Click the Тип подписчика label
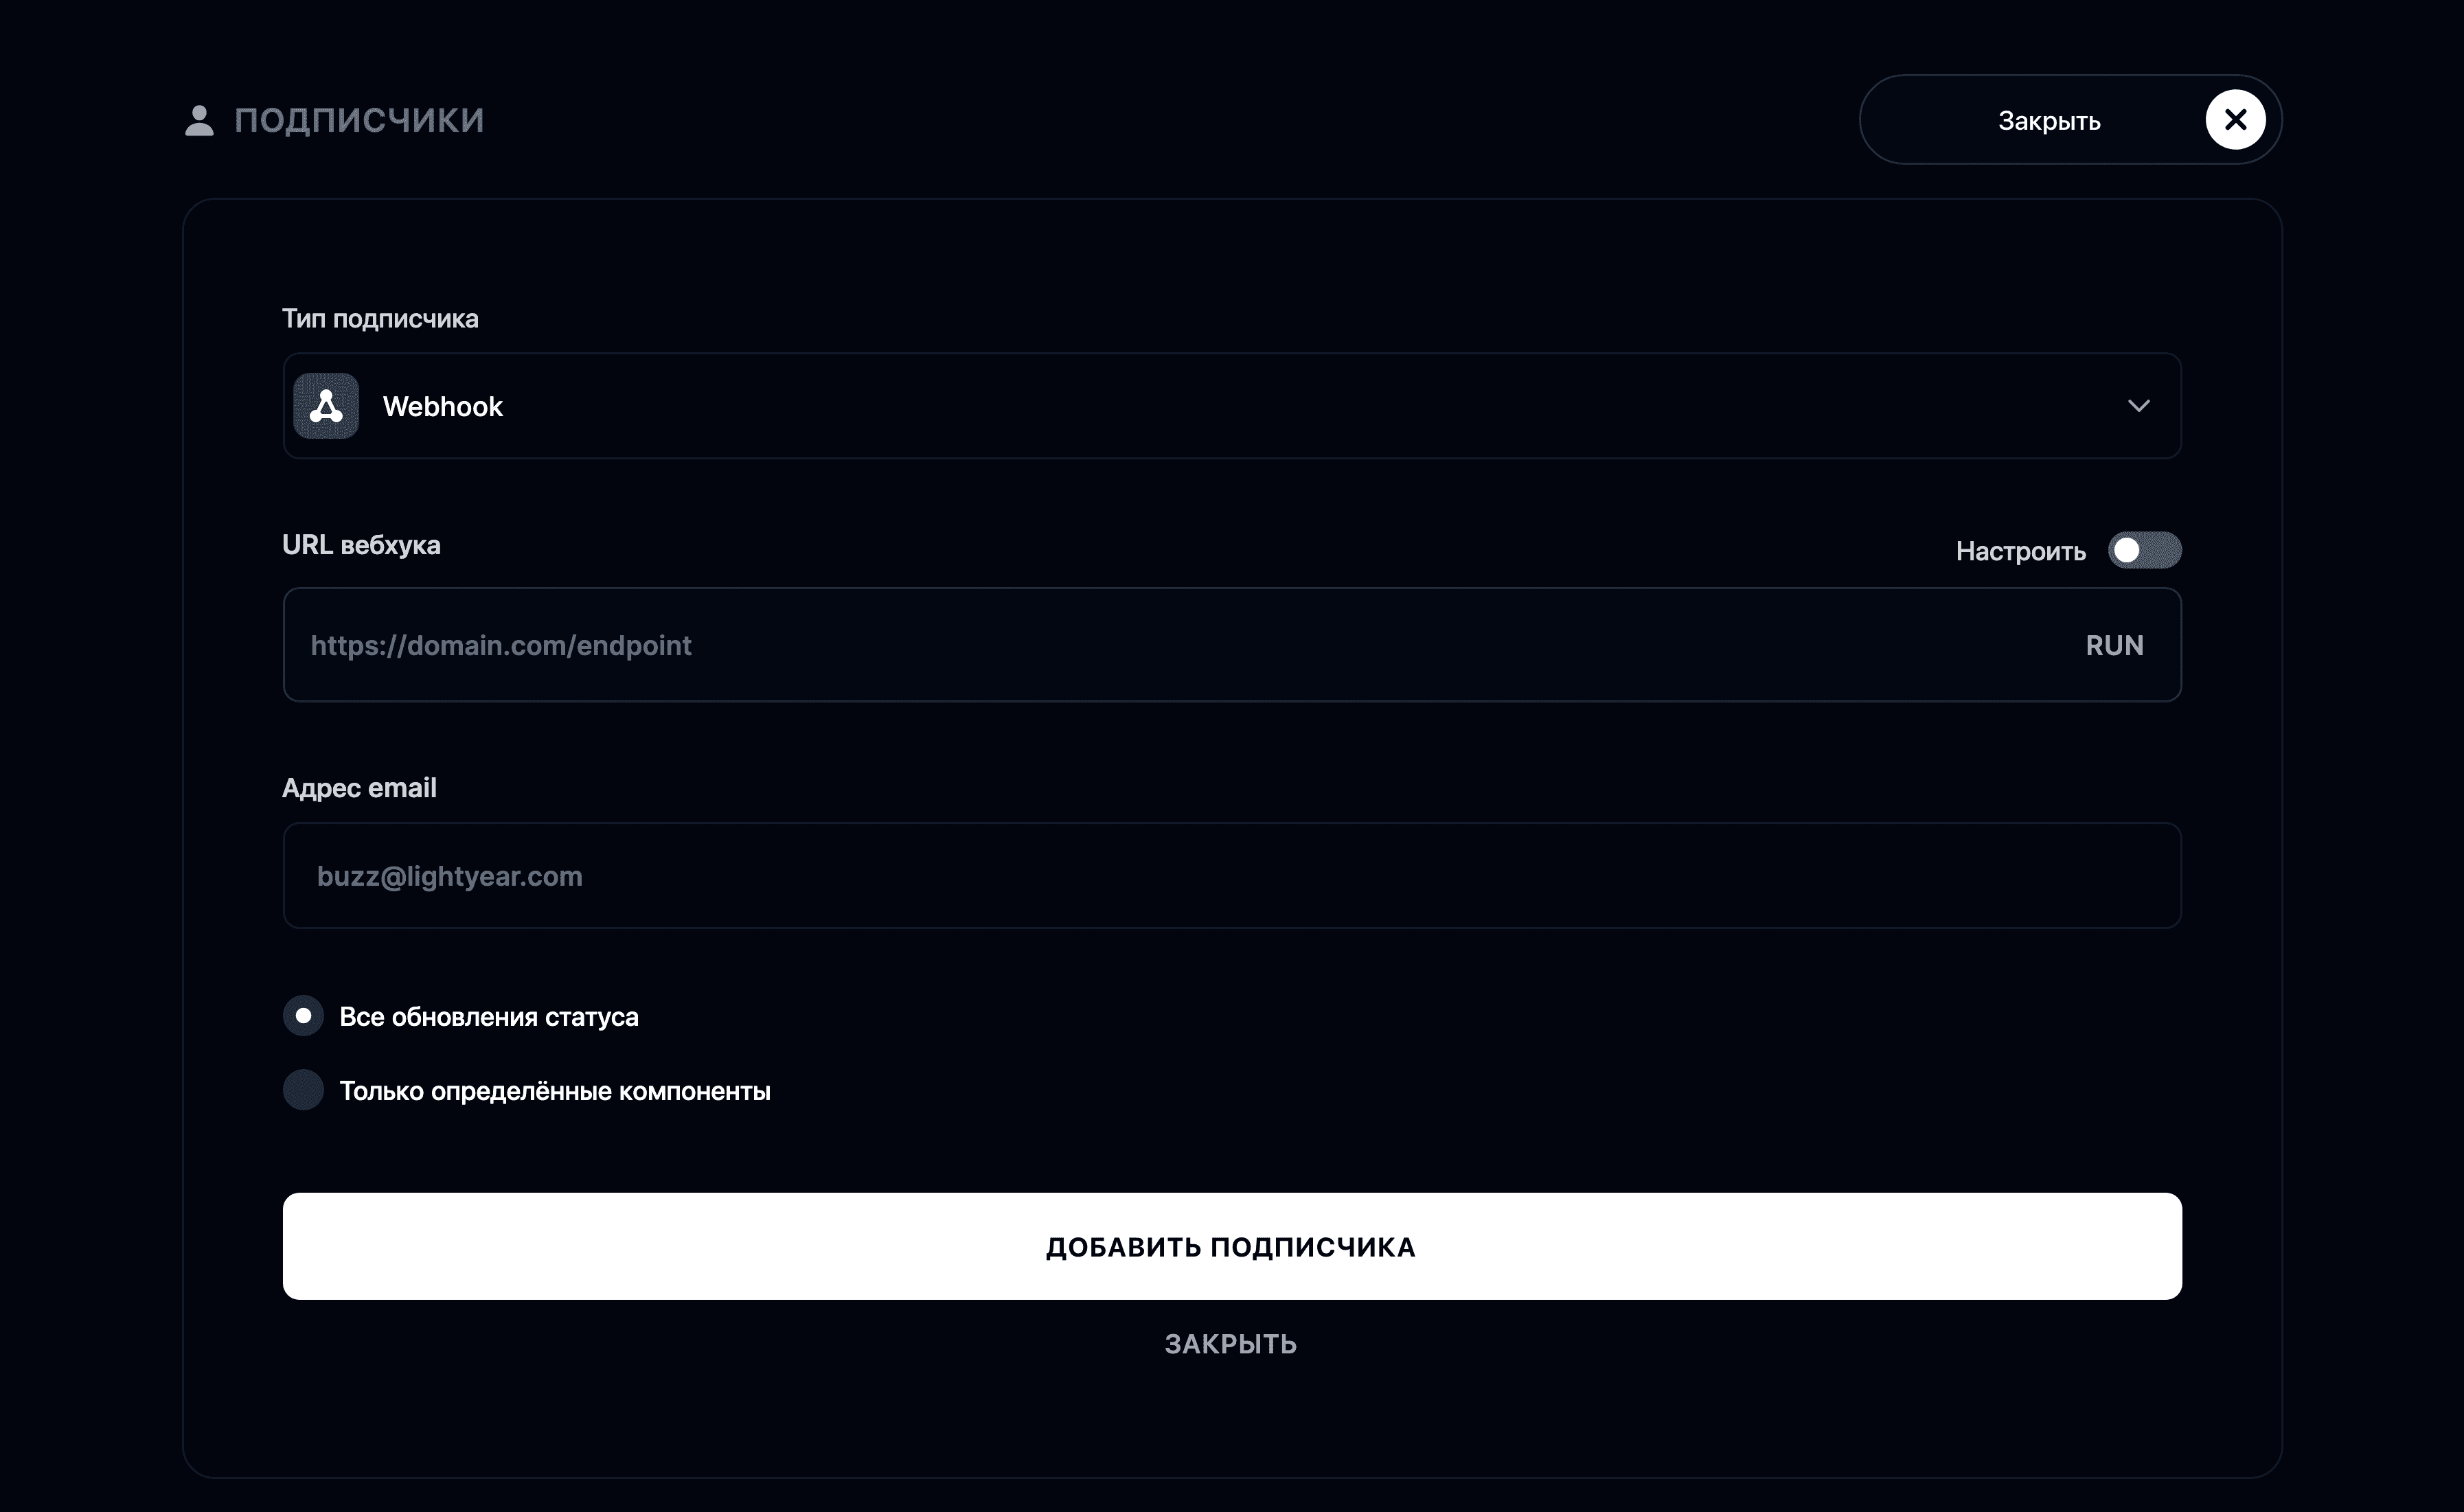 pyautogui.click(x=380, y=319)
